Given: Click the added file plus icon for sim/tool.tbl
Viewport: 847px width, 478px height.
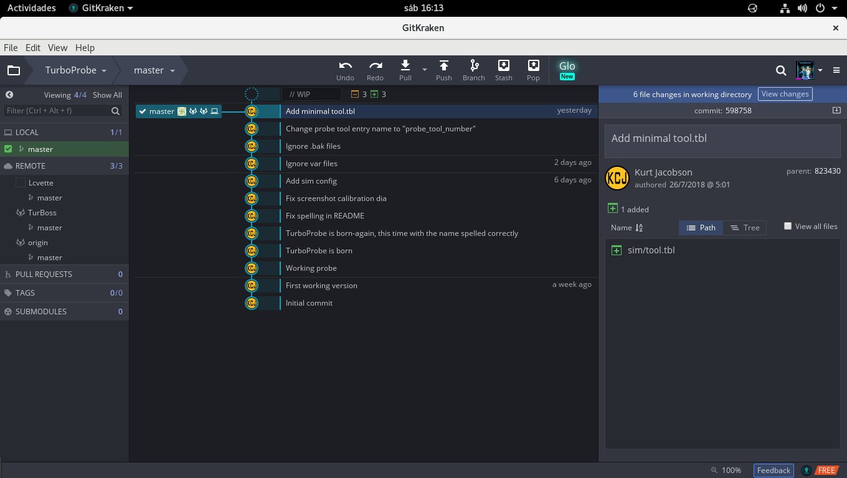Looking at the screenshot, I should 617,250.
